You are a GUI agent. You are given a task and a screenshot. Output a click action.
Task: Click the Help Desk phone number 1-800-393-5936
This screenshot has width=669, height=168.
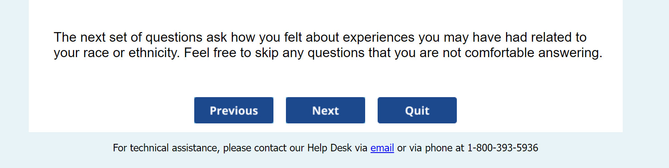click(502, 148)
